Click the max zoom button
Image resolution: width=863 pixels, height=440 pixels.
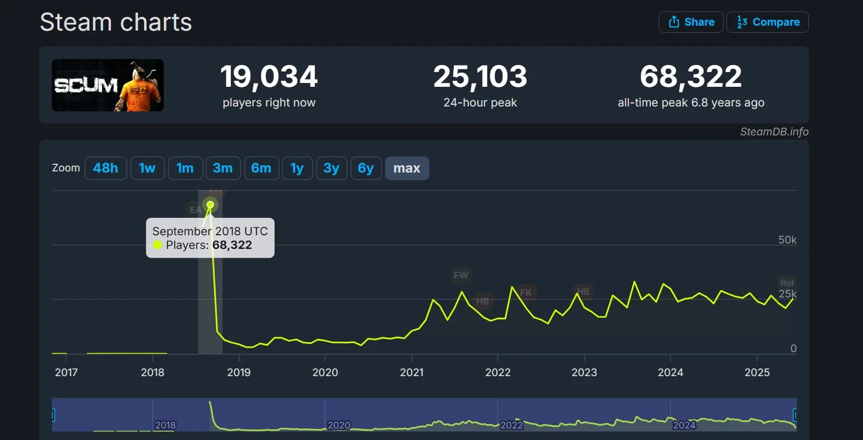coord(407,168)
